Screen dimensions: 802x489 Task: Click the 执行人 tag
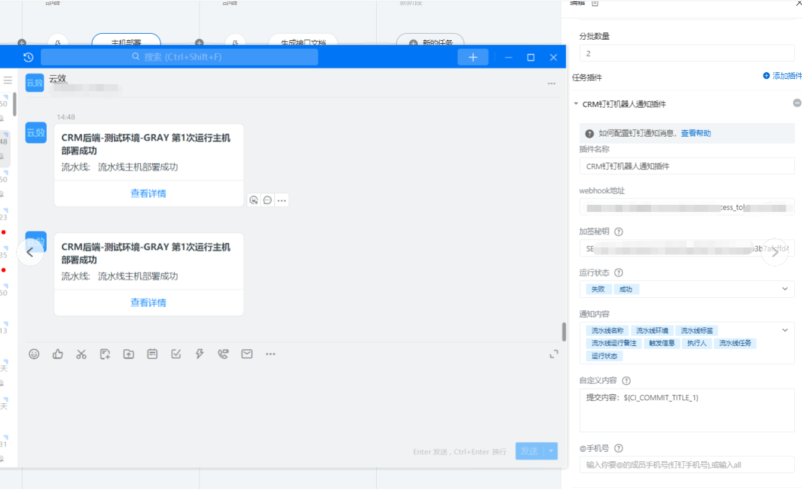tap(697, 343)
